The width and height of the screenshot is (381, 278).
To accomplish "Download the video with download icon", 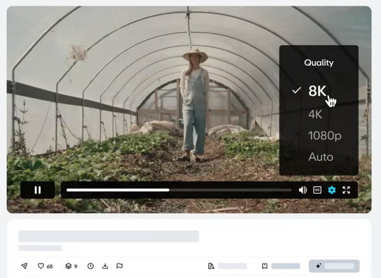I will (105, 266).
